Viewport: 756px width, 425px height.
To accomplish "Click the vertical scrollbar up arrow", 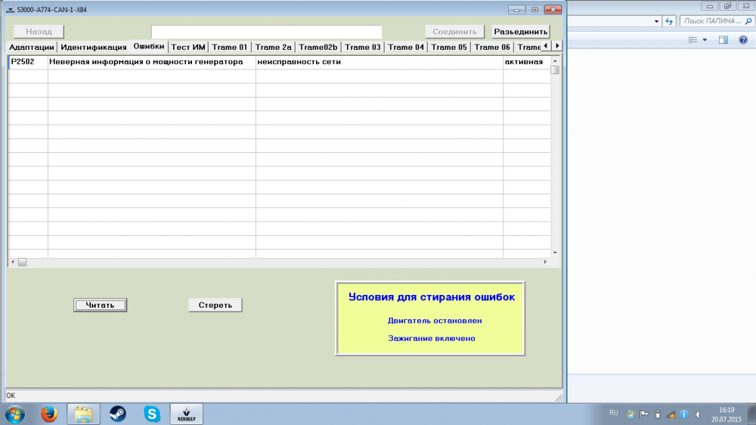I will pos(555,60).
